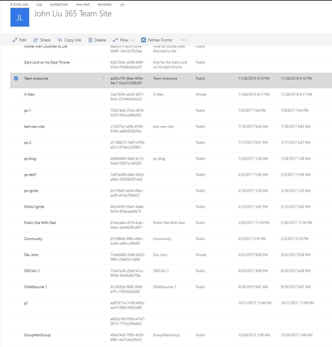
Task: Open the 'A funky site' navigation link
Action: pyautogui.click(x=19, y=4)
